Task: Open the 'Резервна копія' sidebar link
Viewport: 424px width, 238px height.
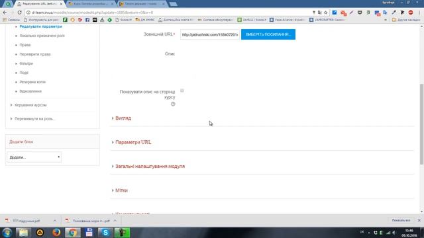Action: coord(32,82)
